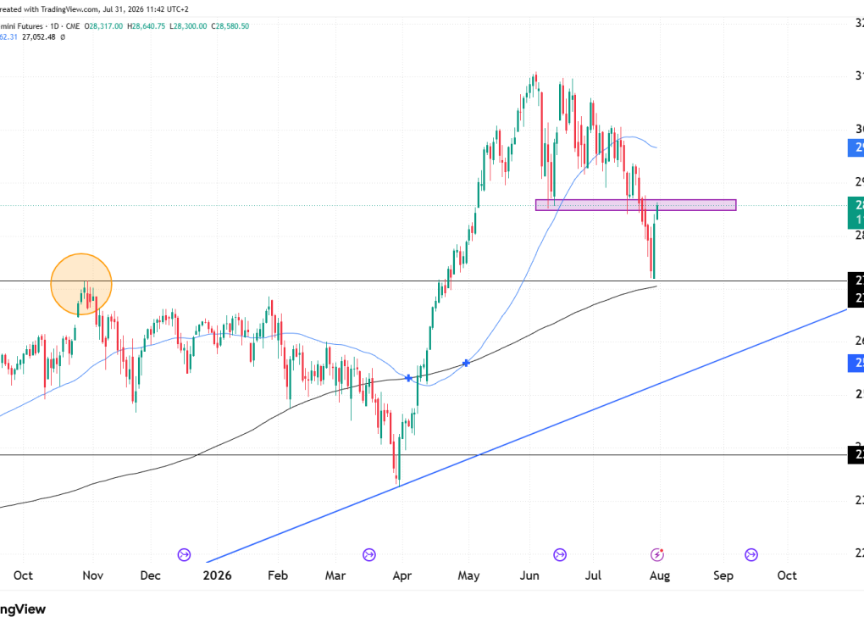Viewport: 864px width, 628px height.
Task: Click the Dec label on the time axis
Action: tap(151, 575)
